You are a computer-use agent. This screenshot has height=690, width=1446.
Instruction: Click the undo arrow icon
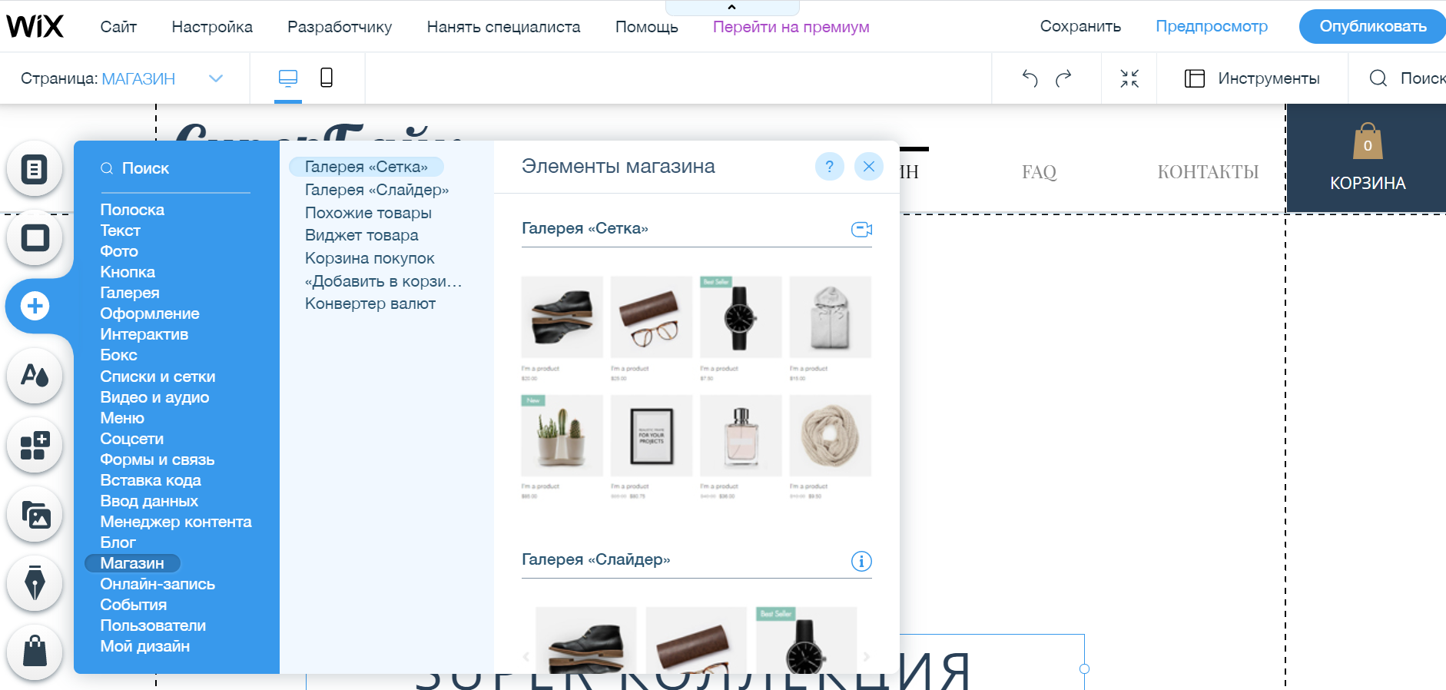[1030, 78]
